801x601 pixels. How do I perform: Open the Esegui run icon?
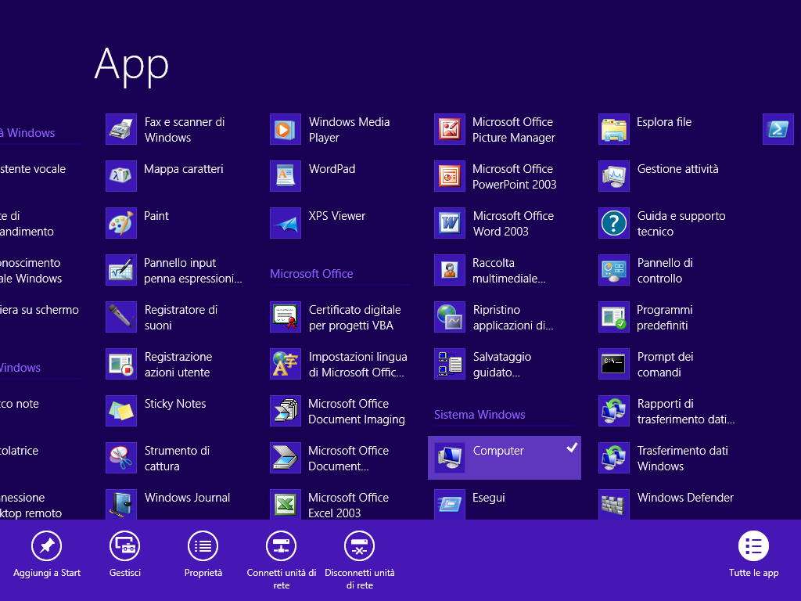[450, 505]
